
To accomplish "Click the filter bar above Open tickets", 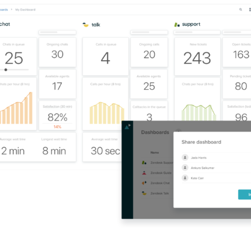I will point(237,32).
